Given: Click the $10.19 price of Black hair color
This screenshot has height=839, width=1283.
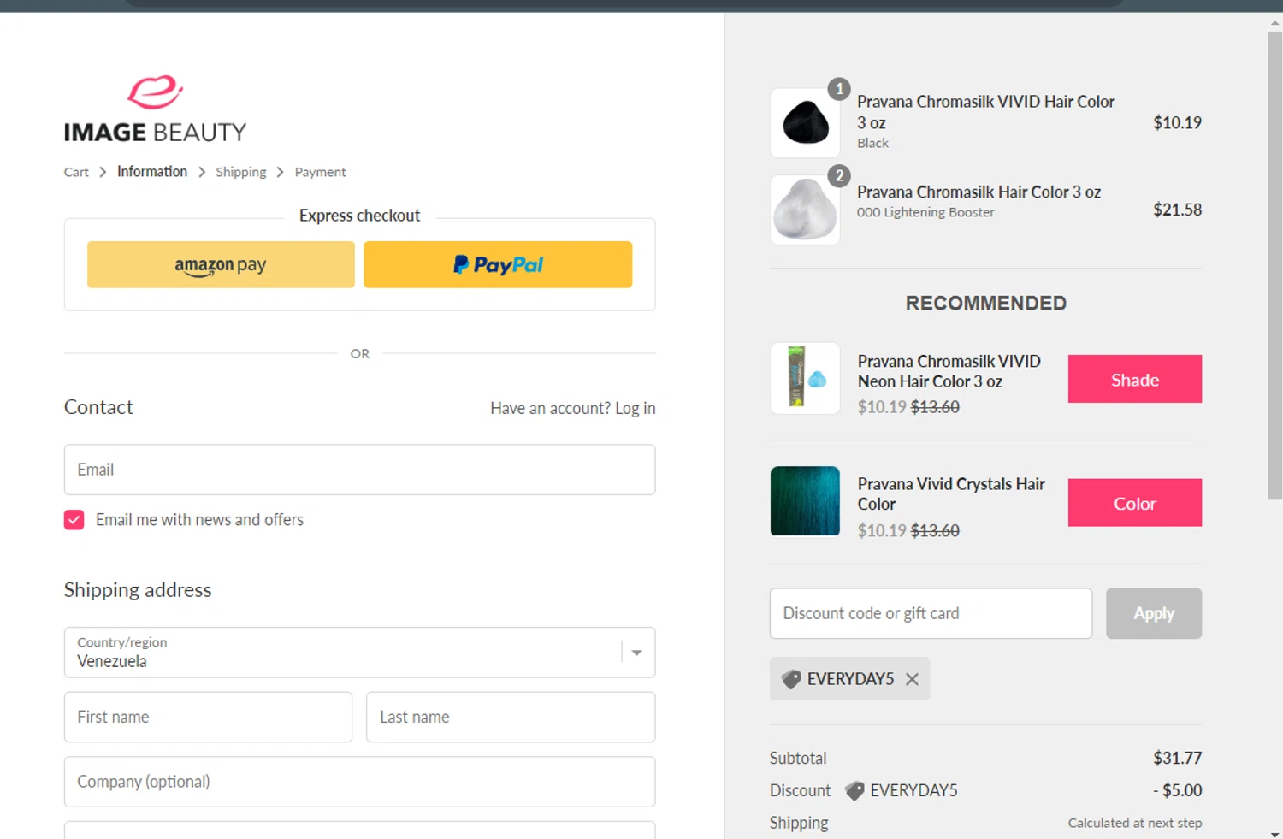Looking at the screenshot, I should 1177,123.
